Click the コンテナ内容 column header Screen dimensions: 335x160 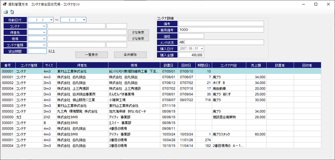229,65
